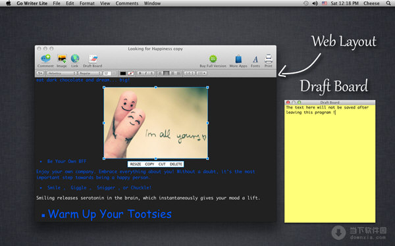Open the Helvetica font family dropdown
Image resolution: width=395 pixels, height=246 pixels.
click(x=61, y=73)
